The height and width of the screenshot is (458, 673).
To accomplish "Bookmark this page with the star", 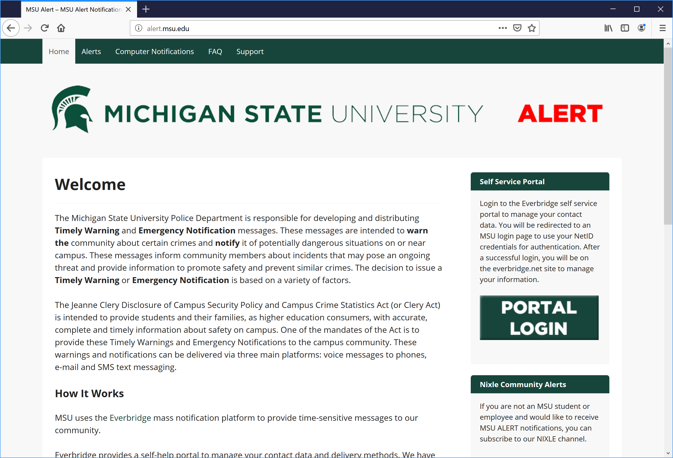I will pyautogui.click(x=532, y=28).
